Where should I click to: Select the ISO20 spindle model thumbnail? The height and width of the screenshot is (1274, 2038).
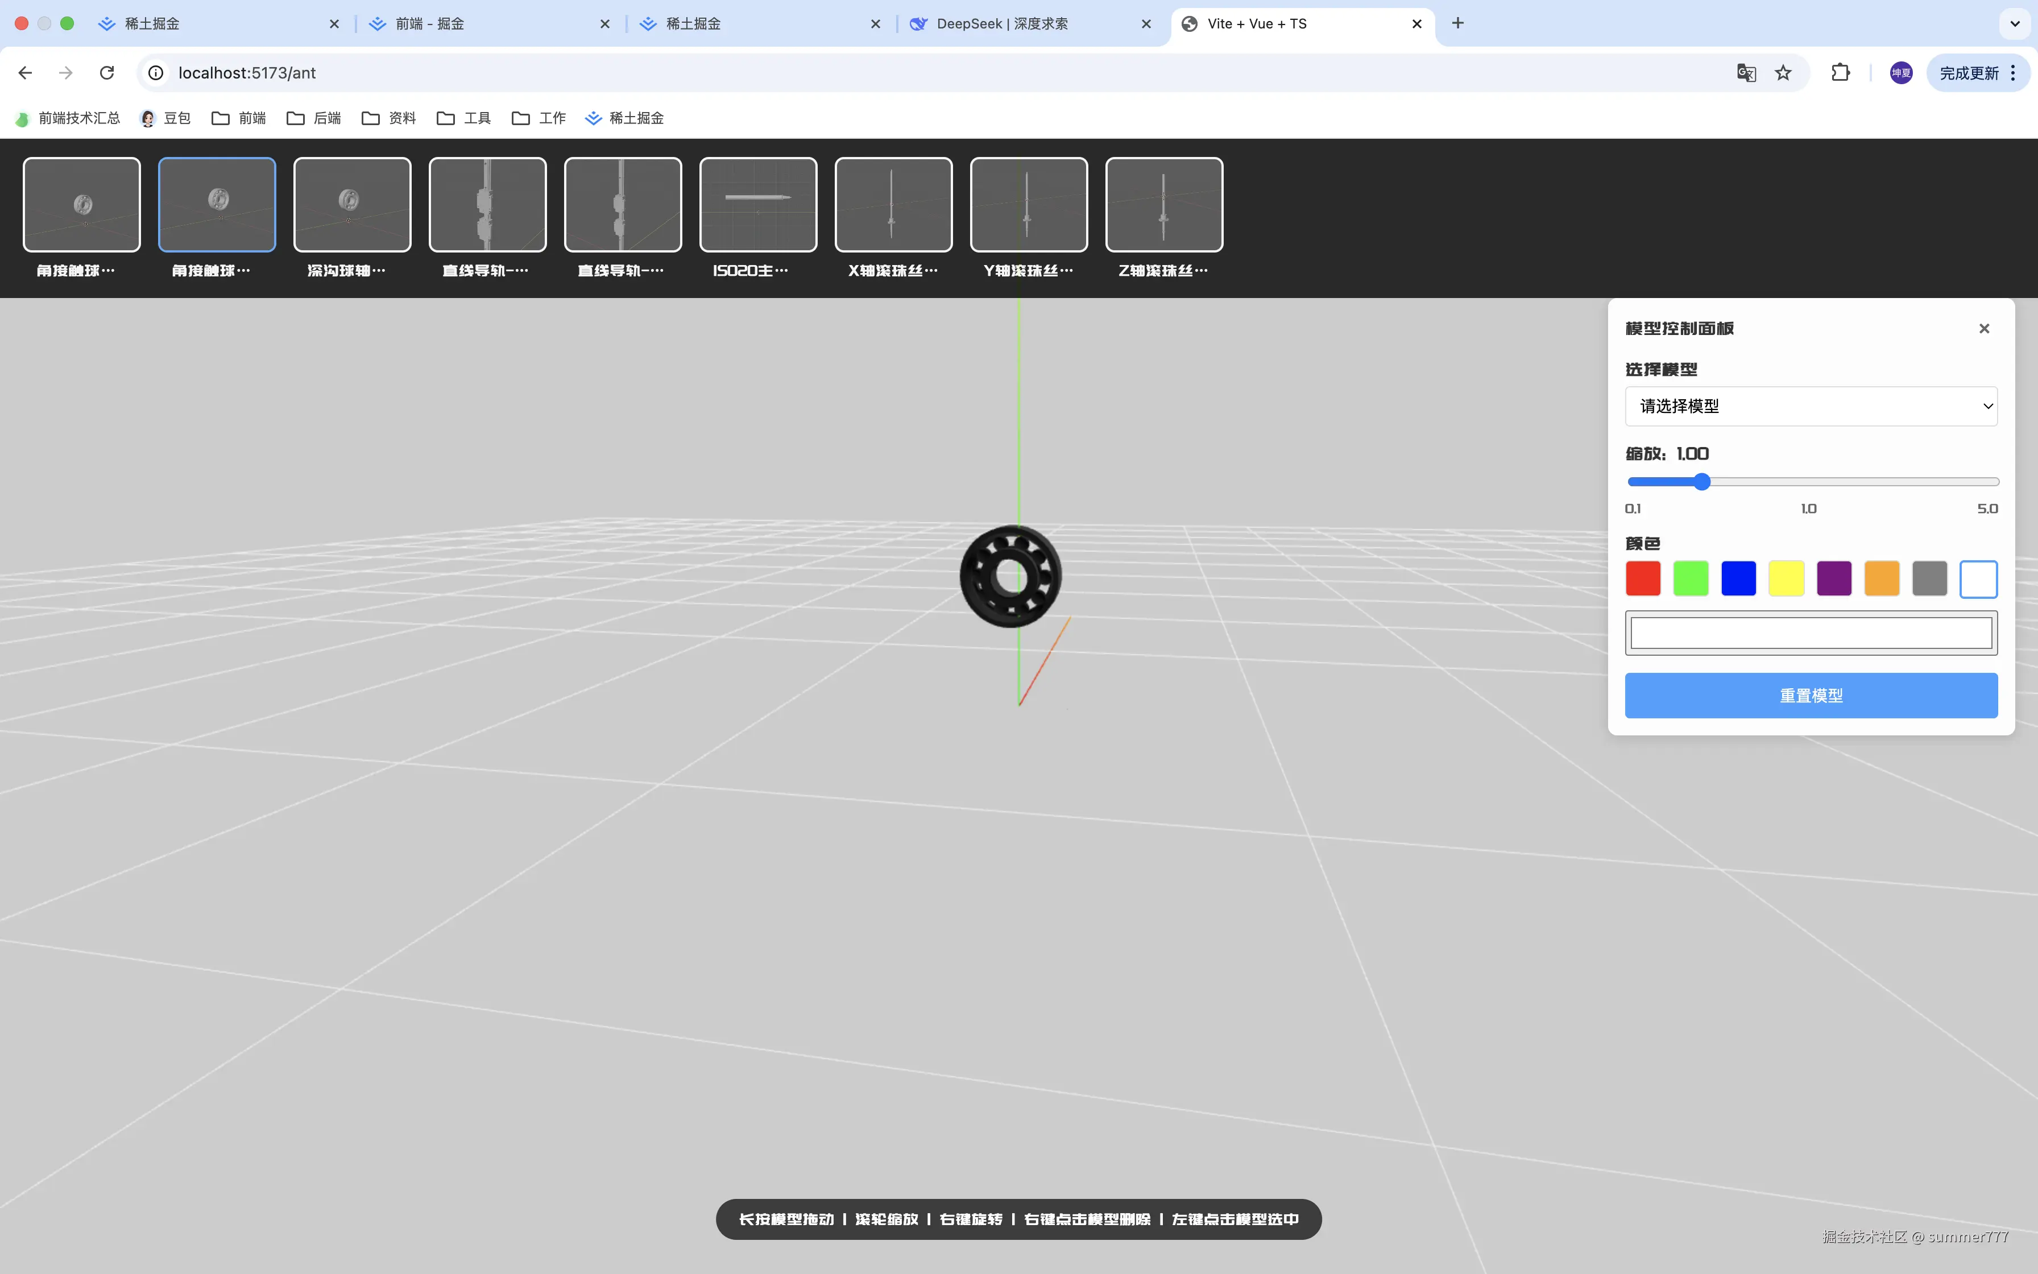(758, 205)
